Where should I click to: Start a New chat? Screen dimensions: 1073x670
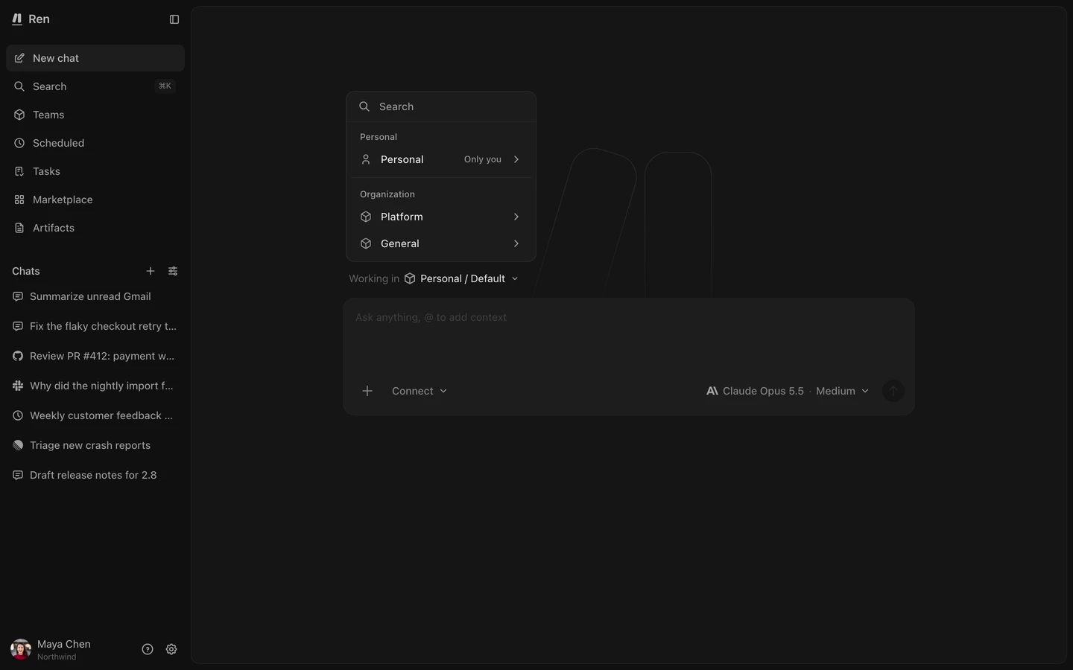tap(95, 58)
